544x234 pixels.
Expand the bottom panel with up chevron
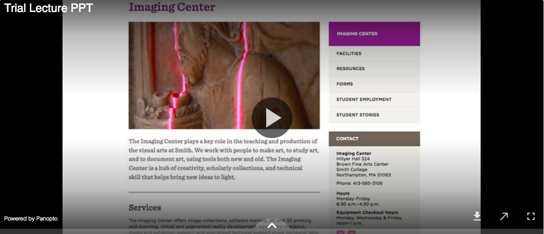272,226
